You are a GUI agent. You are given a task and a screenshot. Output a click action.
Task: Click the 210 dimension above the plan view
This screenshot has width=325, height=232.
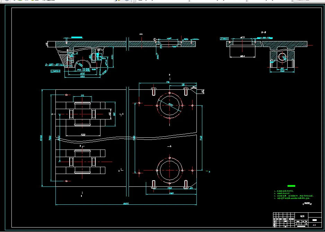[x=168, y=82]
